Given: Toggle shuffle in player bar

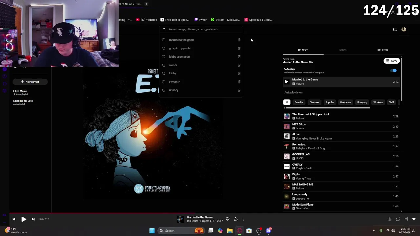Looking at the screenshot, I should pos(406,219).
